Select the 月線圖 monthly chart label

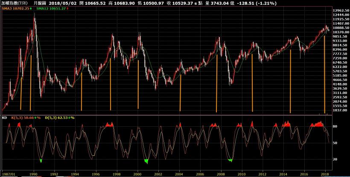41,3
